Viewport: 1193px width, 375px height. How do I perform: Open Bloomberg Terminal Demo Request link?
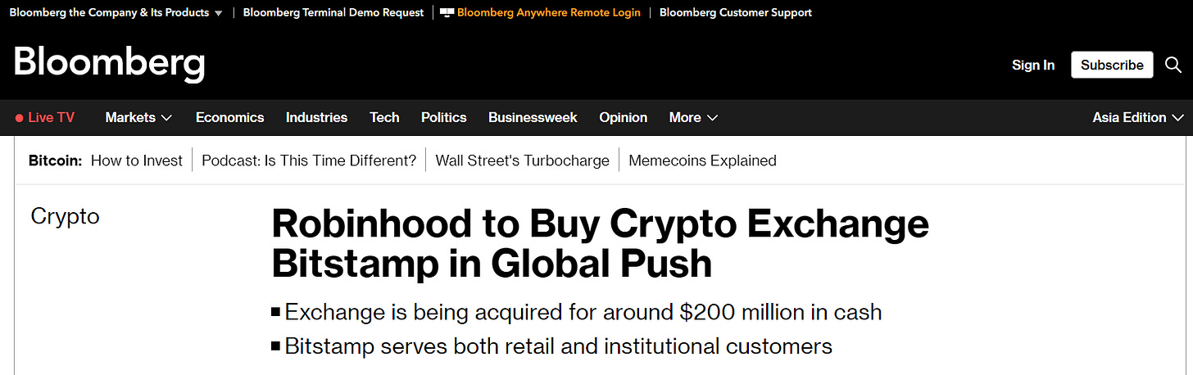pos(333,13)
